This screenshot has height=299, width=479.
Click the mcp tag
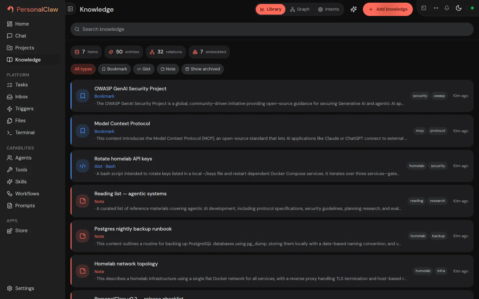(420, 131)
